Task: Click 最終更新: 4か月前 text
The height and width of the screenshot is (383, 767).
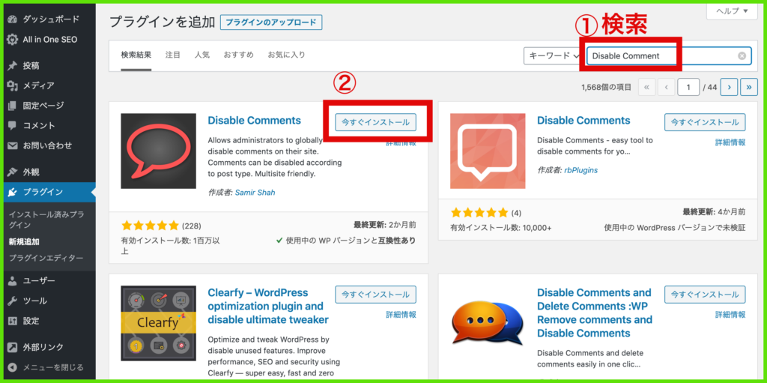Action: point(714,212)
